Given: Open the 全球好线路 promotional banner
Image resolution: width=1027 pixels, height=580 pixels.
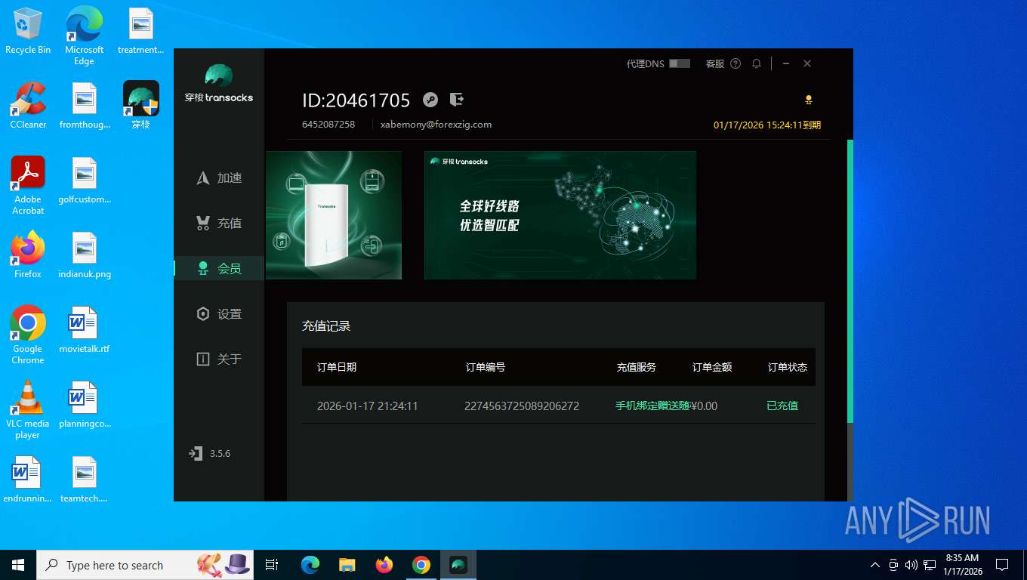Looking at the screenshot, I should point(560,215).
